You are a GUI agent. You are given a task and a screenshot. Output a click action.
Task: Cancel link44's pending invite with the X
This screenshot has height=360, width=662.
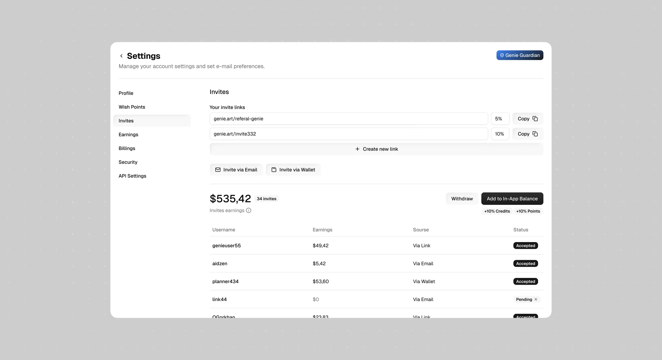tap(536, 299)
